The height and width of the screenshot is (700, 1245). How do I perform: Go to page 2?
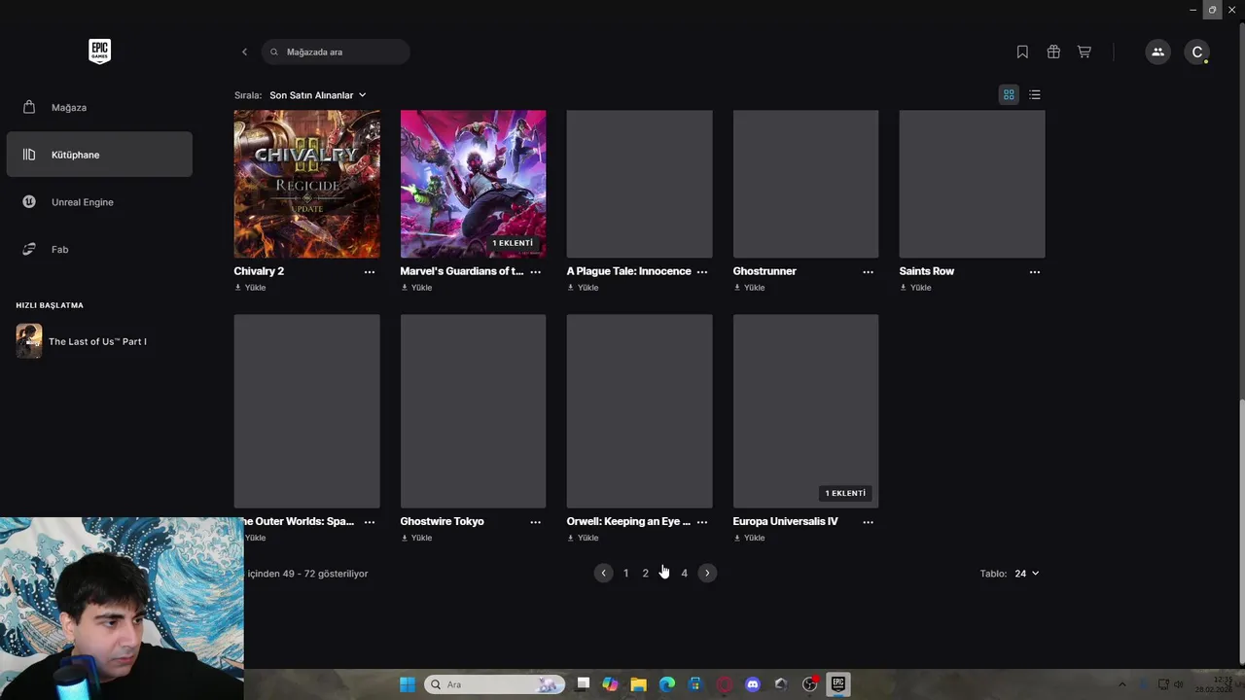pyautogui.click(x=645, y=574)
